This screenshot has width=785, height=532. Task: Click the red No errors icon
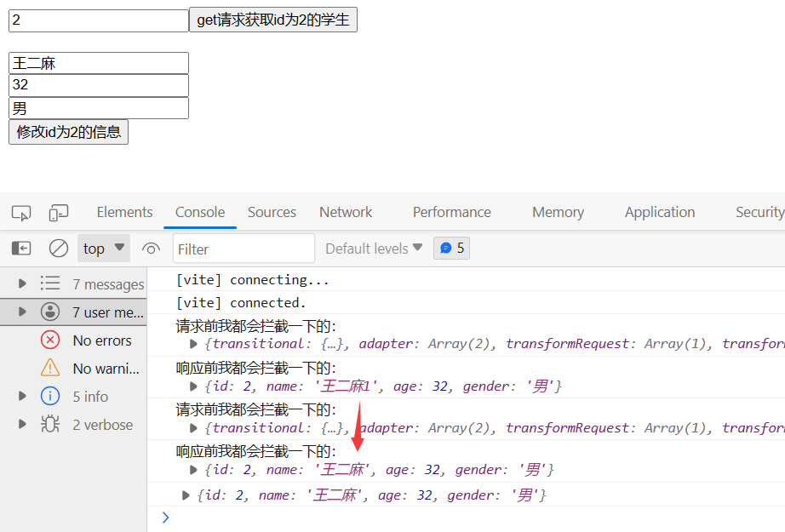[x=50, y=340]
